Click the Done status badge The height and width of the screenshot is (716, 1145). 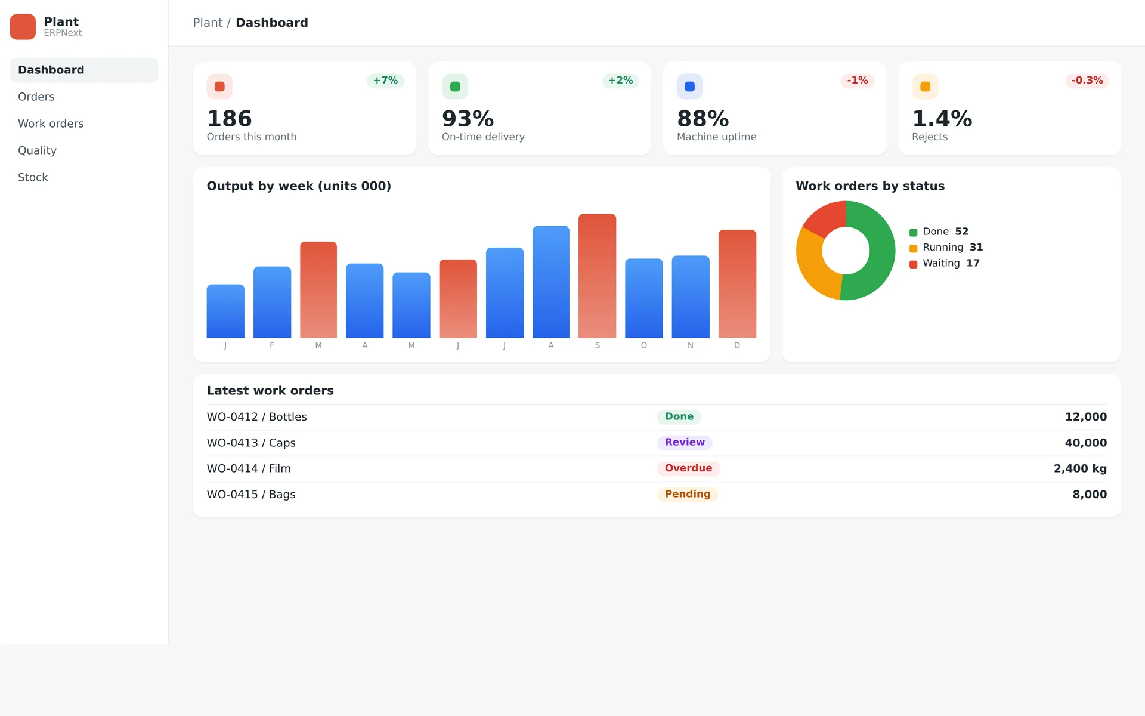point(679,416)
